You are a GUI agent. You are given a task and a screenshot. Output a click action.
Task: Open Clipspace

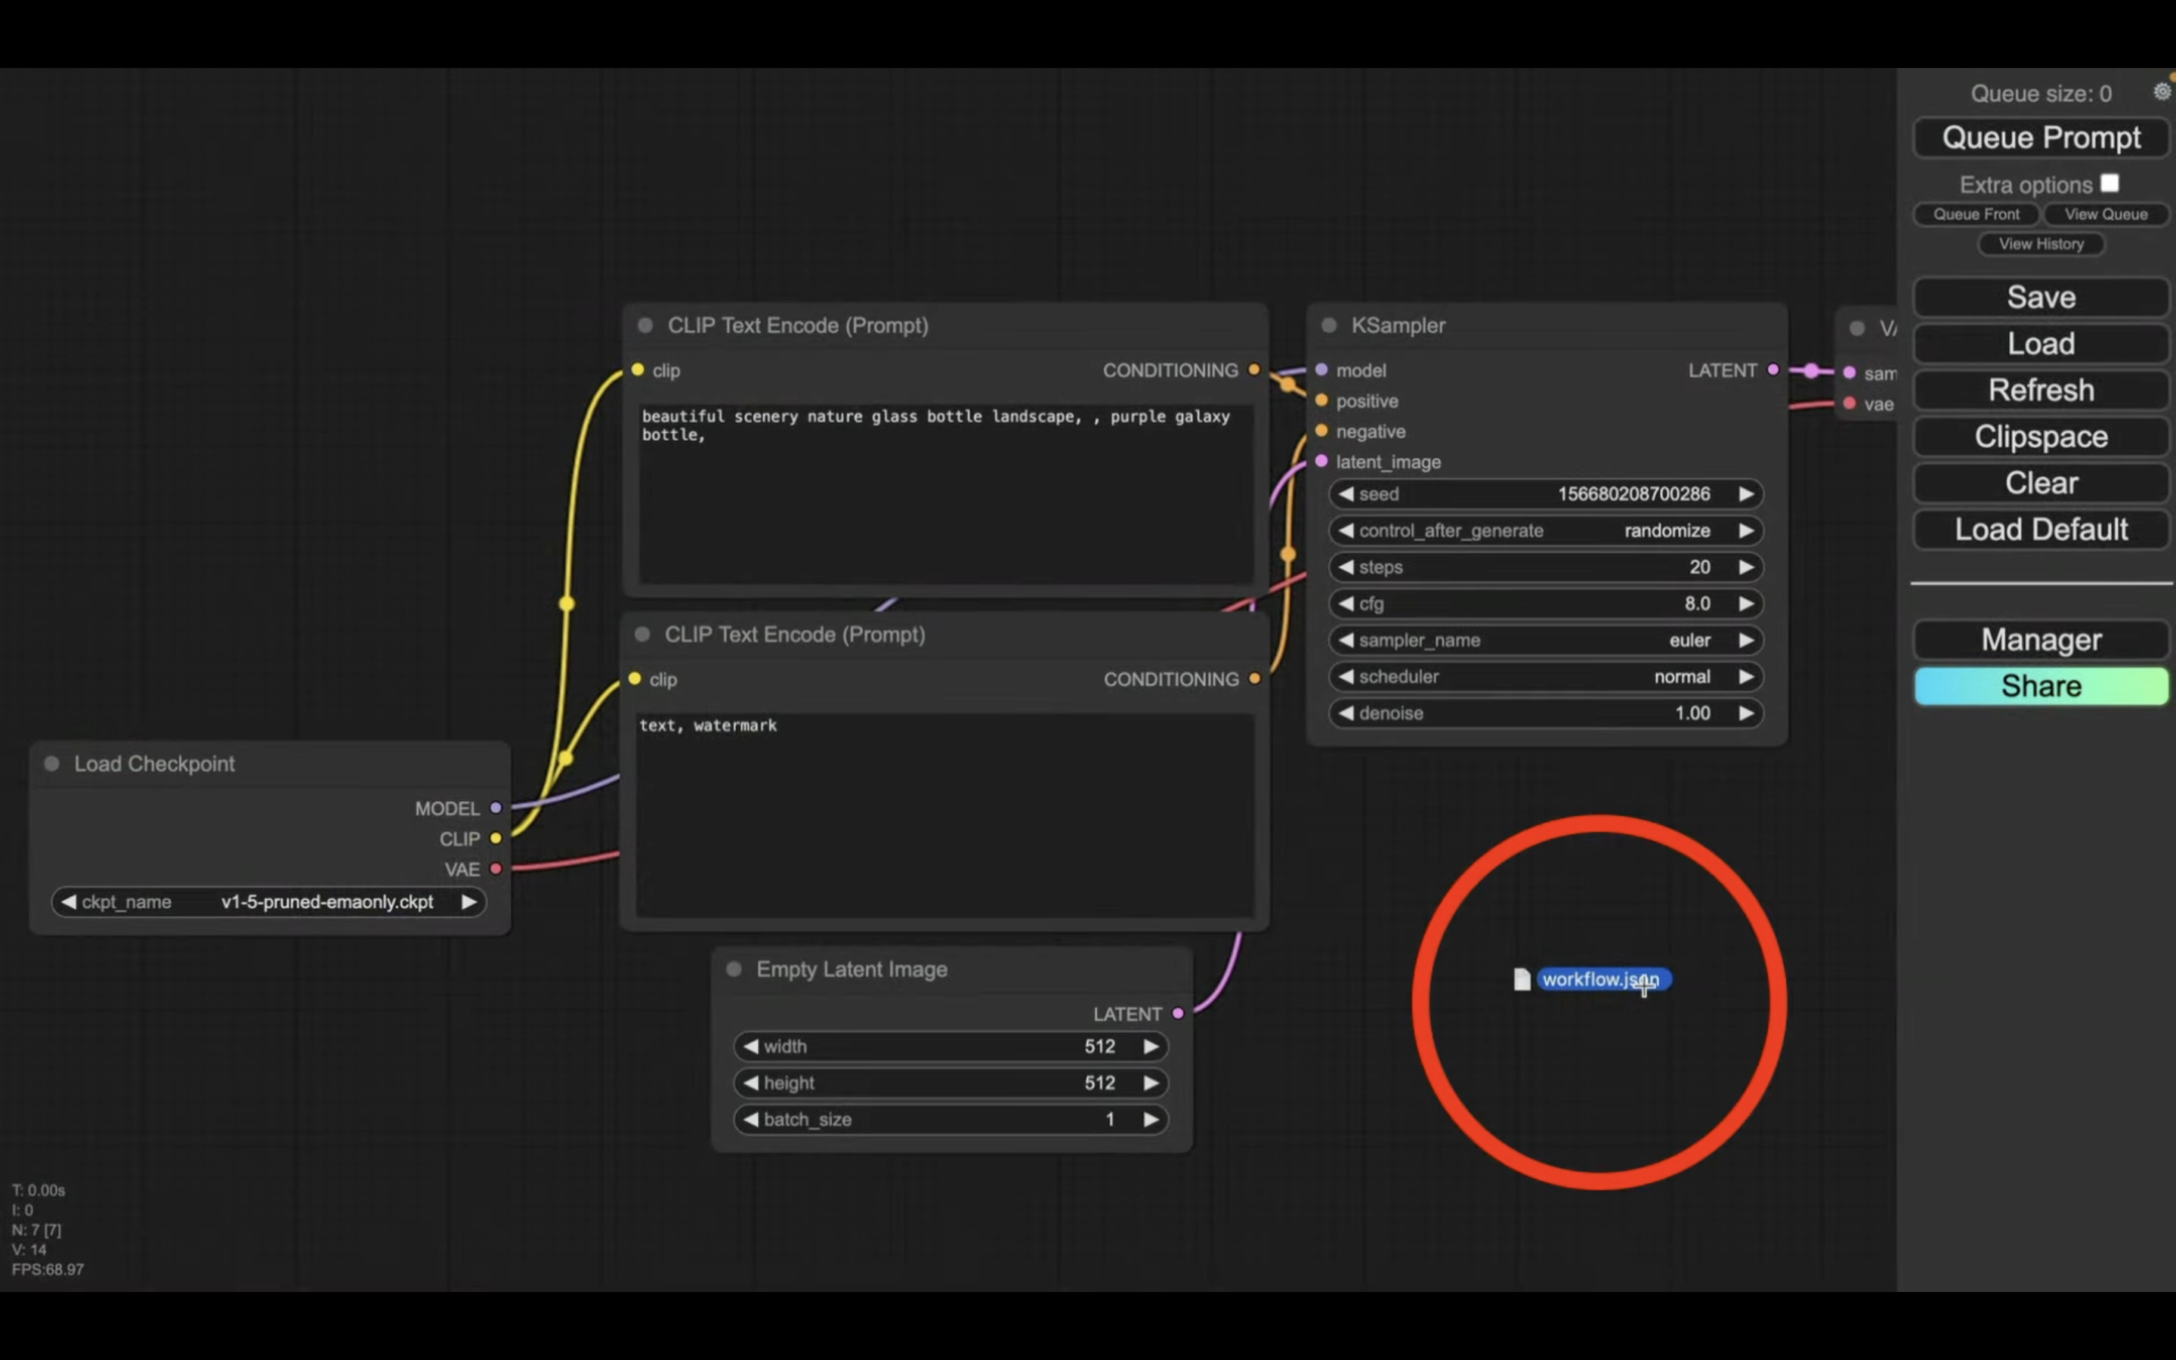click(x=2041, y=436)
